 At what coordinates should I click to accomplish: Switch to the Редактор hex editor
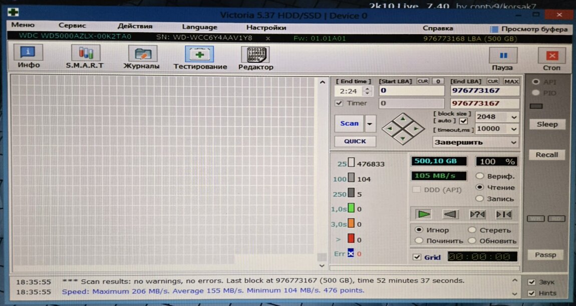255,57
